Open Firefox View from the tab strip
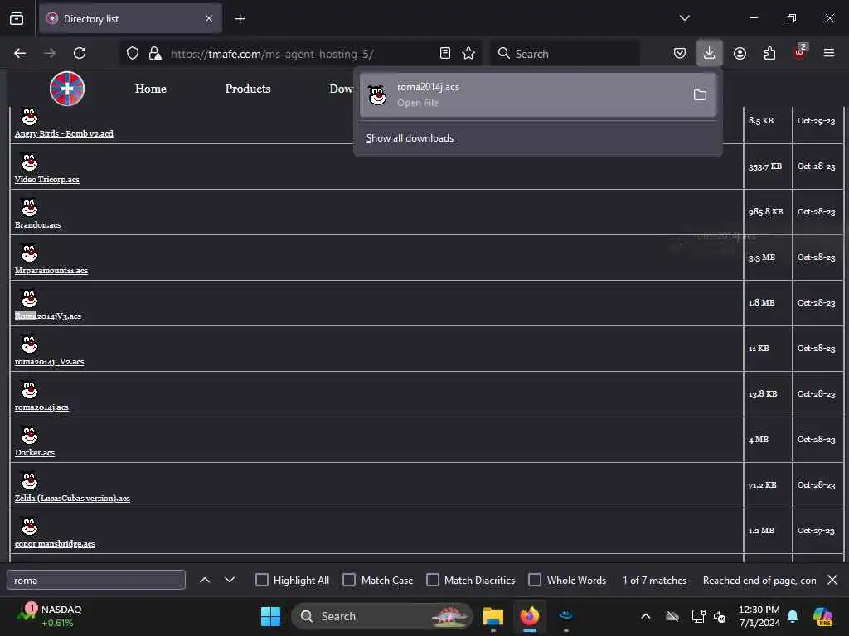This screenshot has width=849, height=636. (x=17, y=19)
